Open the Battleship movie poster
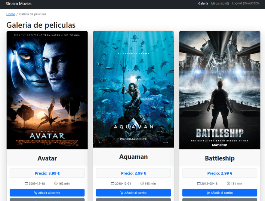This screenshot has width=265, height=201. (x=220, y=90)
